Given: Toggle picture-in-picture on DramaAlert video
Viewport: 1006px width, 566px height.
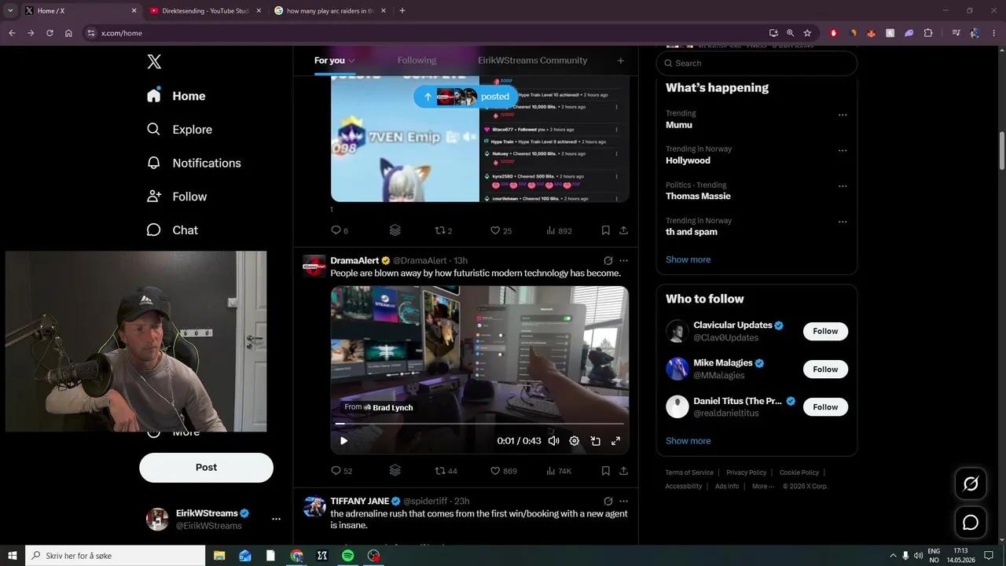Looking at the screenshot, I should [595, 441].
